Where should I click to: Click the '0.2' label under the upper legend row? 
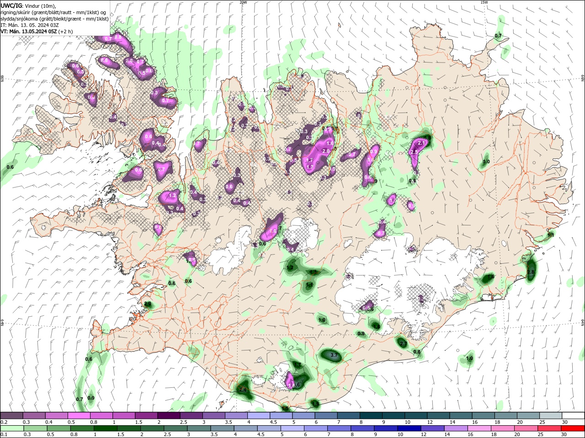pos(4,422)
